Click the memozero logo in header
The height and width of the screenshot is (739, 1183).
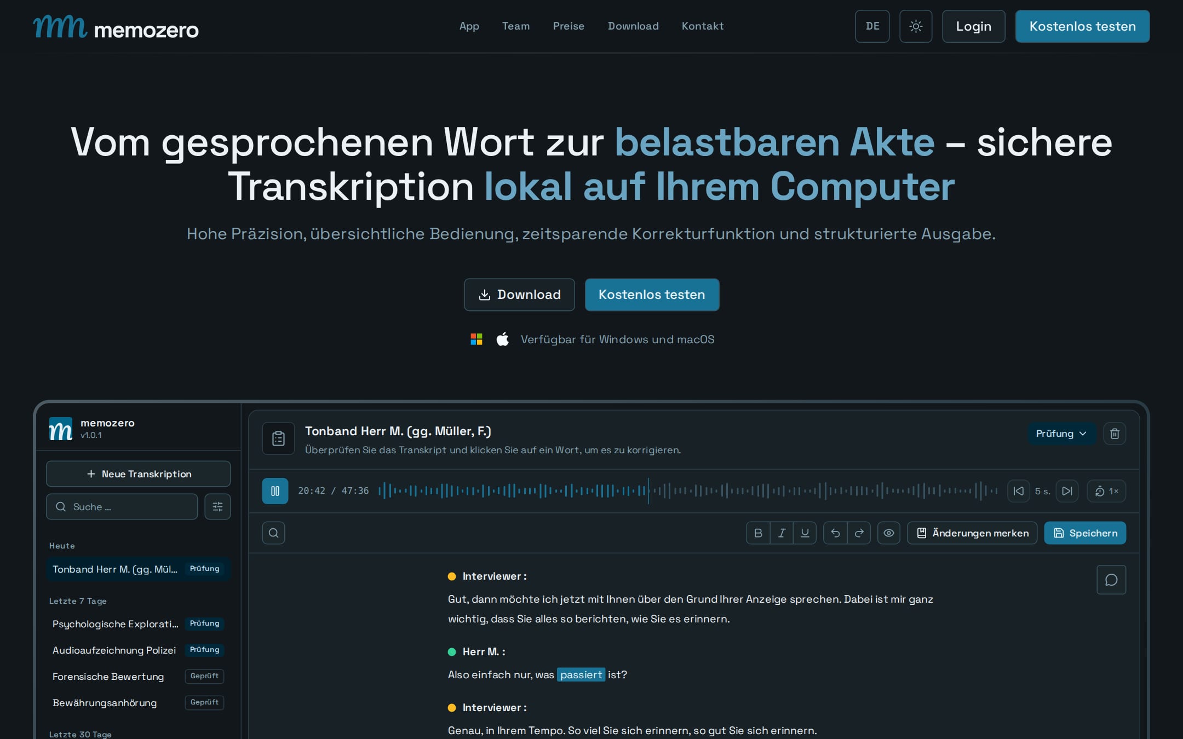[x=116, y=26]
